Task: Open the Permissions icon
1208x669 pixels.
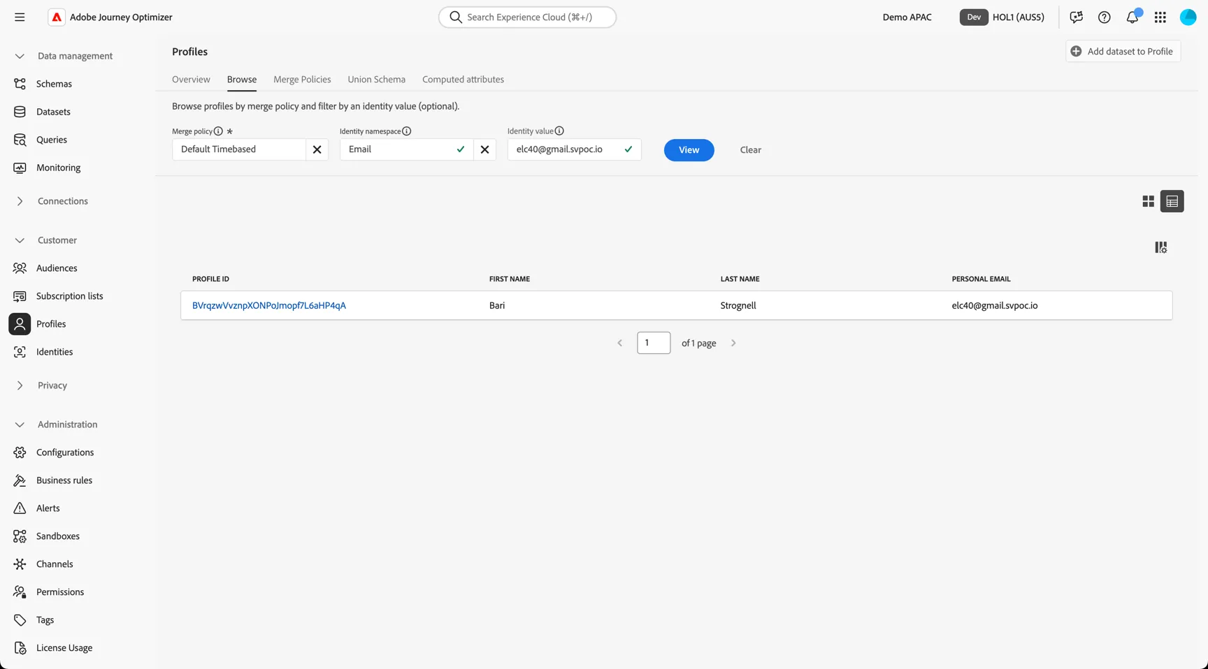Action: (x=20, y=592)
